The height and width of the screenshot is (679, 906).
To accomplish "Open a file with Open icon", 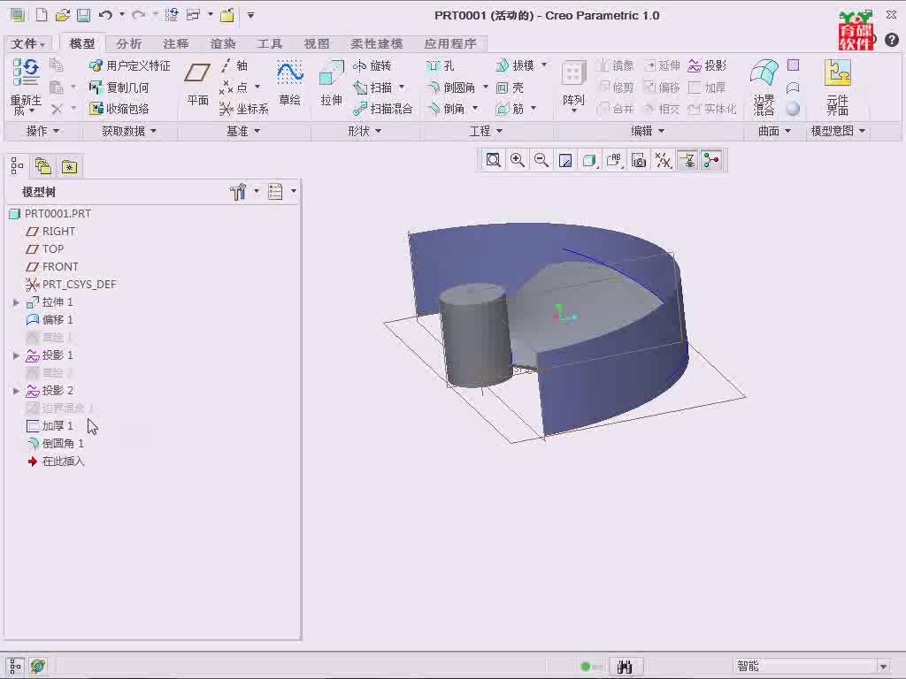I will coord(63,15).
